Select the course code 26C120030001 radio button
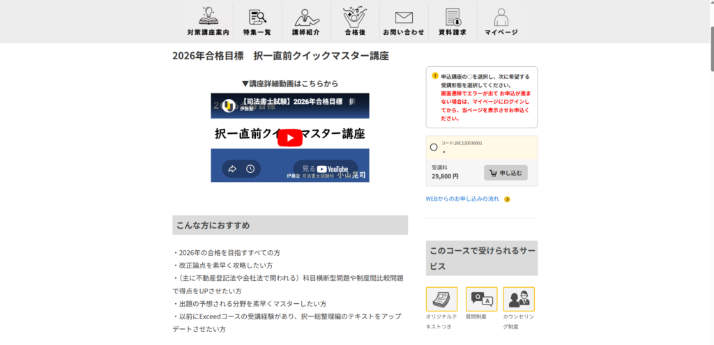This screenshot has height=345, width=714. click(x=434, y=147)
